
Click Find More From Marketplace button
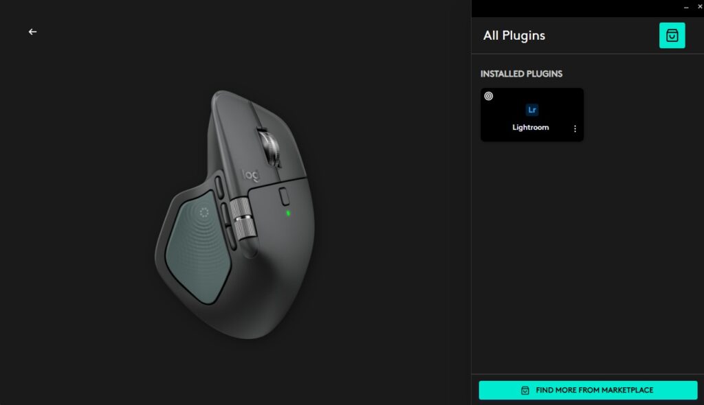(588, 390)
